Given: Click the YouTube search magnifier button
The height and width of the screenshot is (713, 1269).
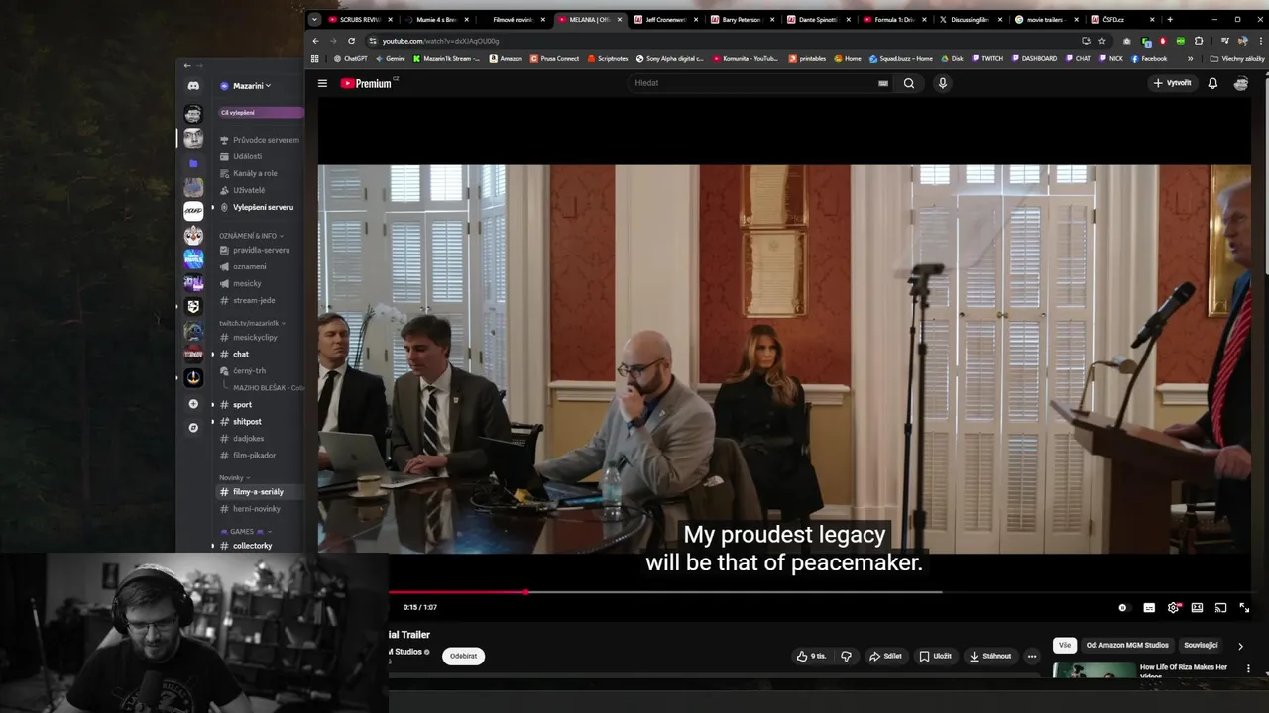Looking at the screenshot, I should 909,83.
